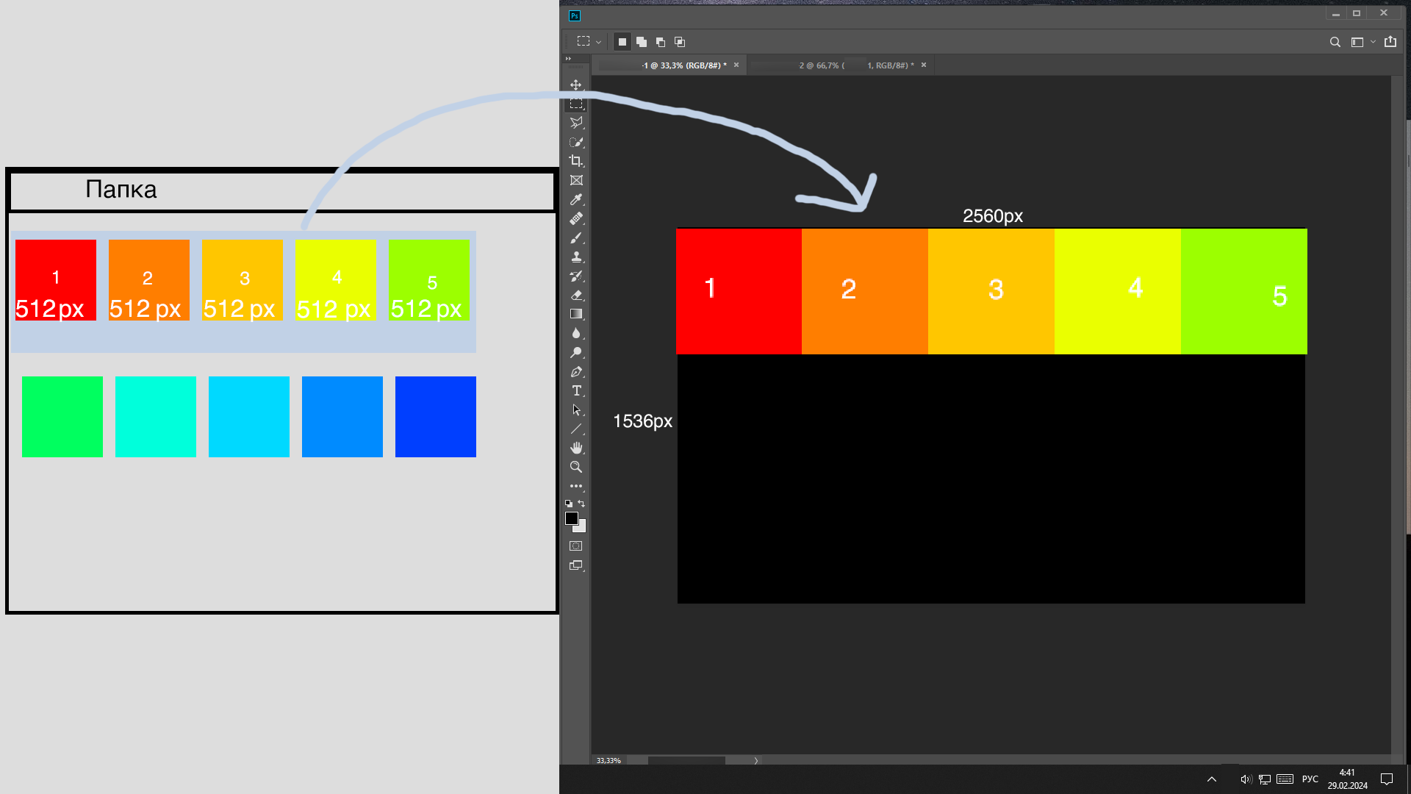Open the workspace switcher dropdown arrow
This screenshot has height=794, width=1411.
[x=1373, y=42]
